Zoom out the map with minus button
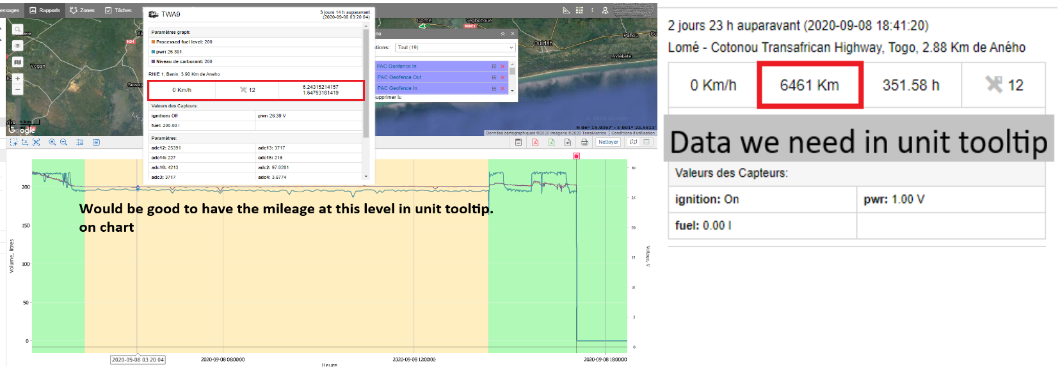The width and height of the screenshot is (1060, 380). click(17, 89)
